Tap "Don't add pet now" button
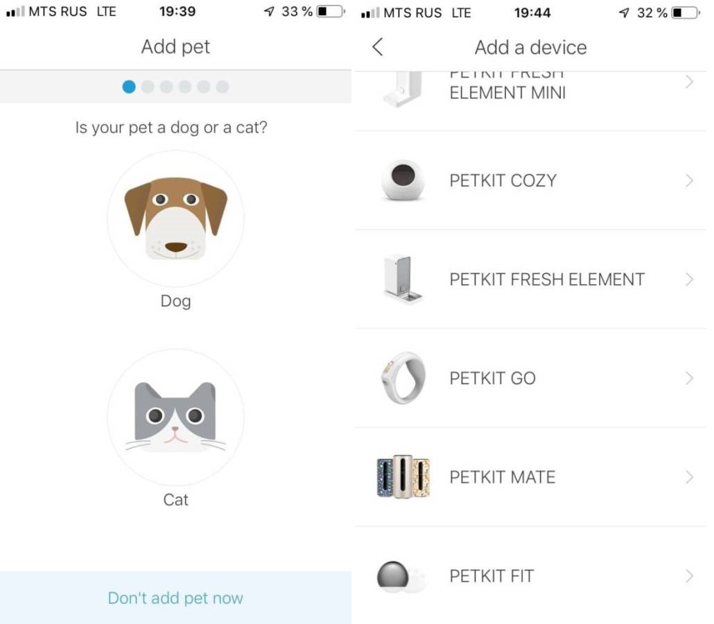This screenshot has width=714, height=624. pyautogui.click(x=175, y=598)
